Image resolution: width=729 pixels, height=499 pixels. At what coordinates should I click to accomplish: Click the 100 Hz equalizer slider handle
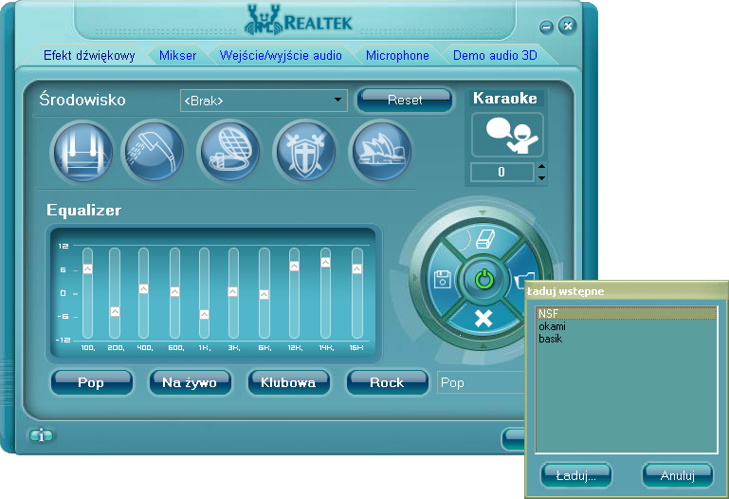pos(87,268)
